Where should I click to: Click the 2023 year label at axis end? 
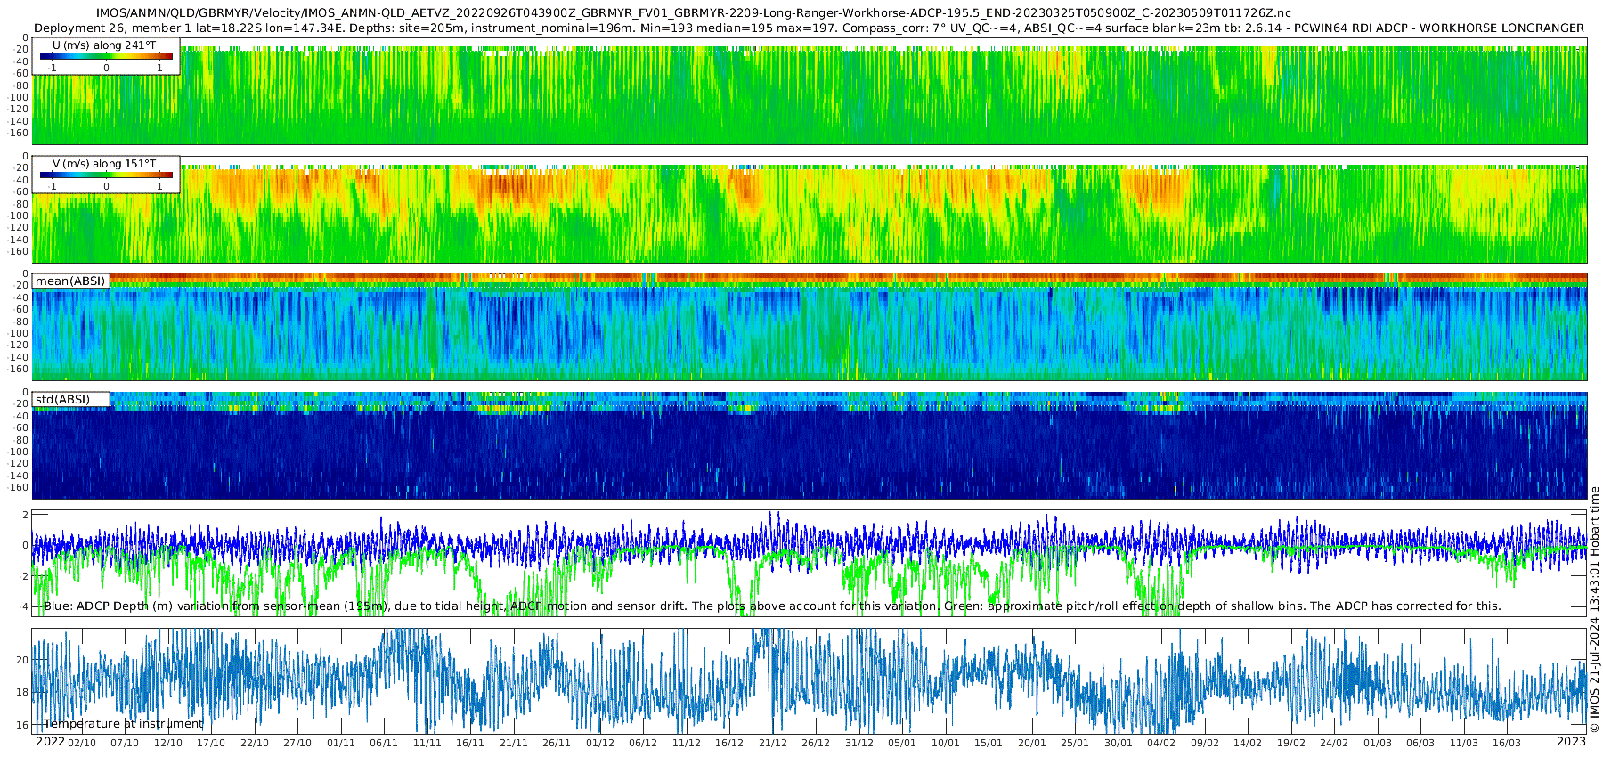(x=1571, y=742)
